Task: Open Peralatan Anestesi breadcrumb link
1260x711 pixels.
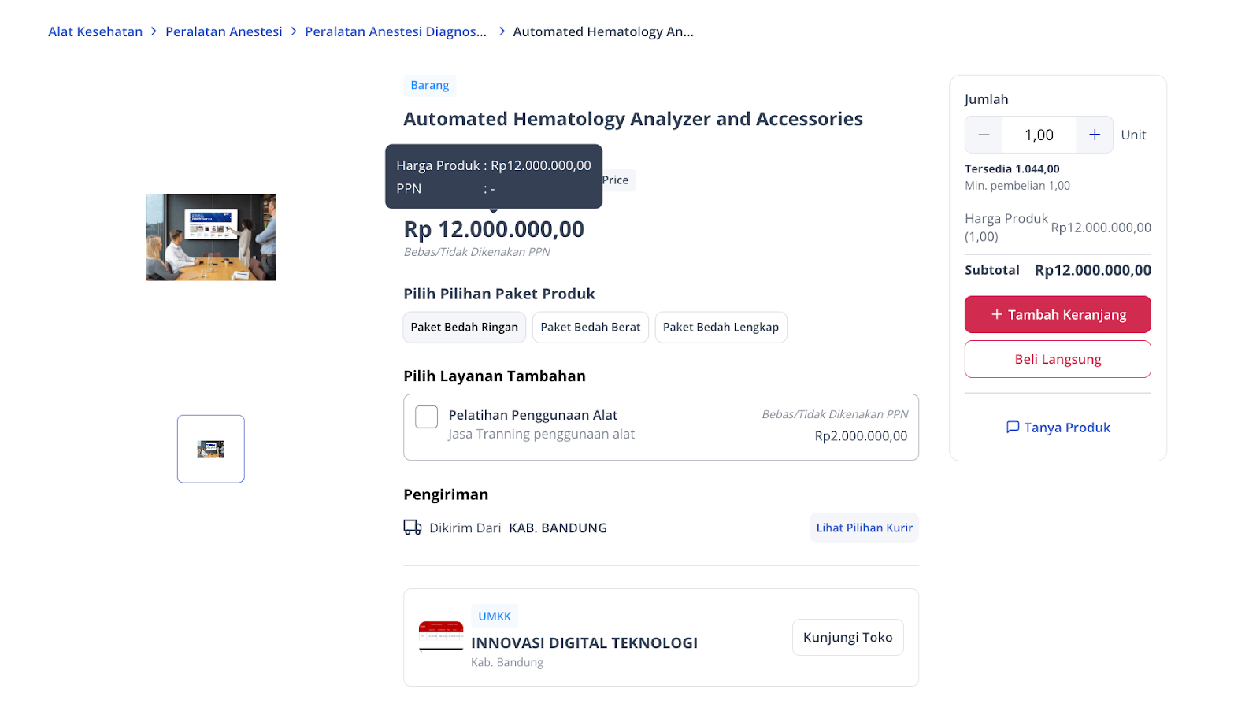Action: (224, 31)
